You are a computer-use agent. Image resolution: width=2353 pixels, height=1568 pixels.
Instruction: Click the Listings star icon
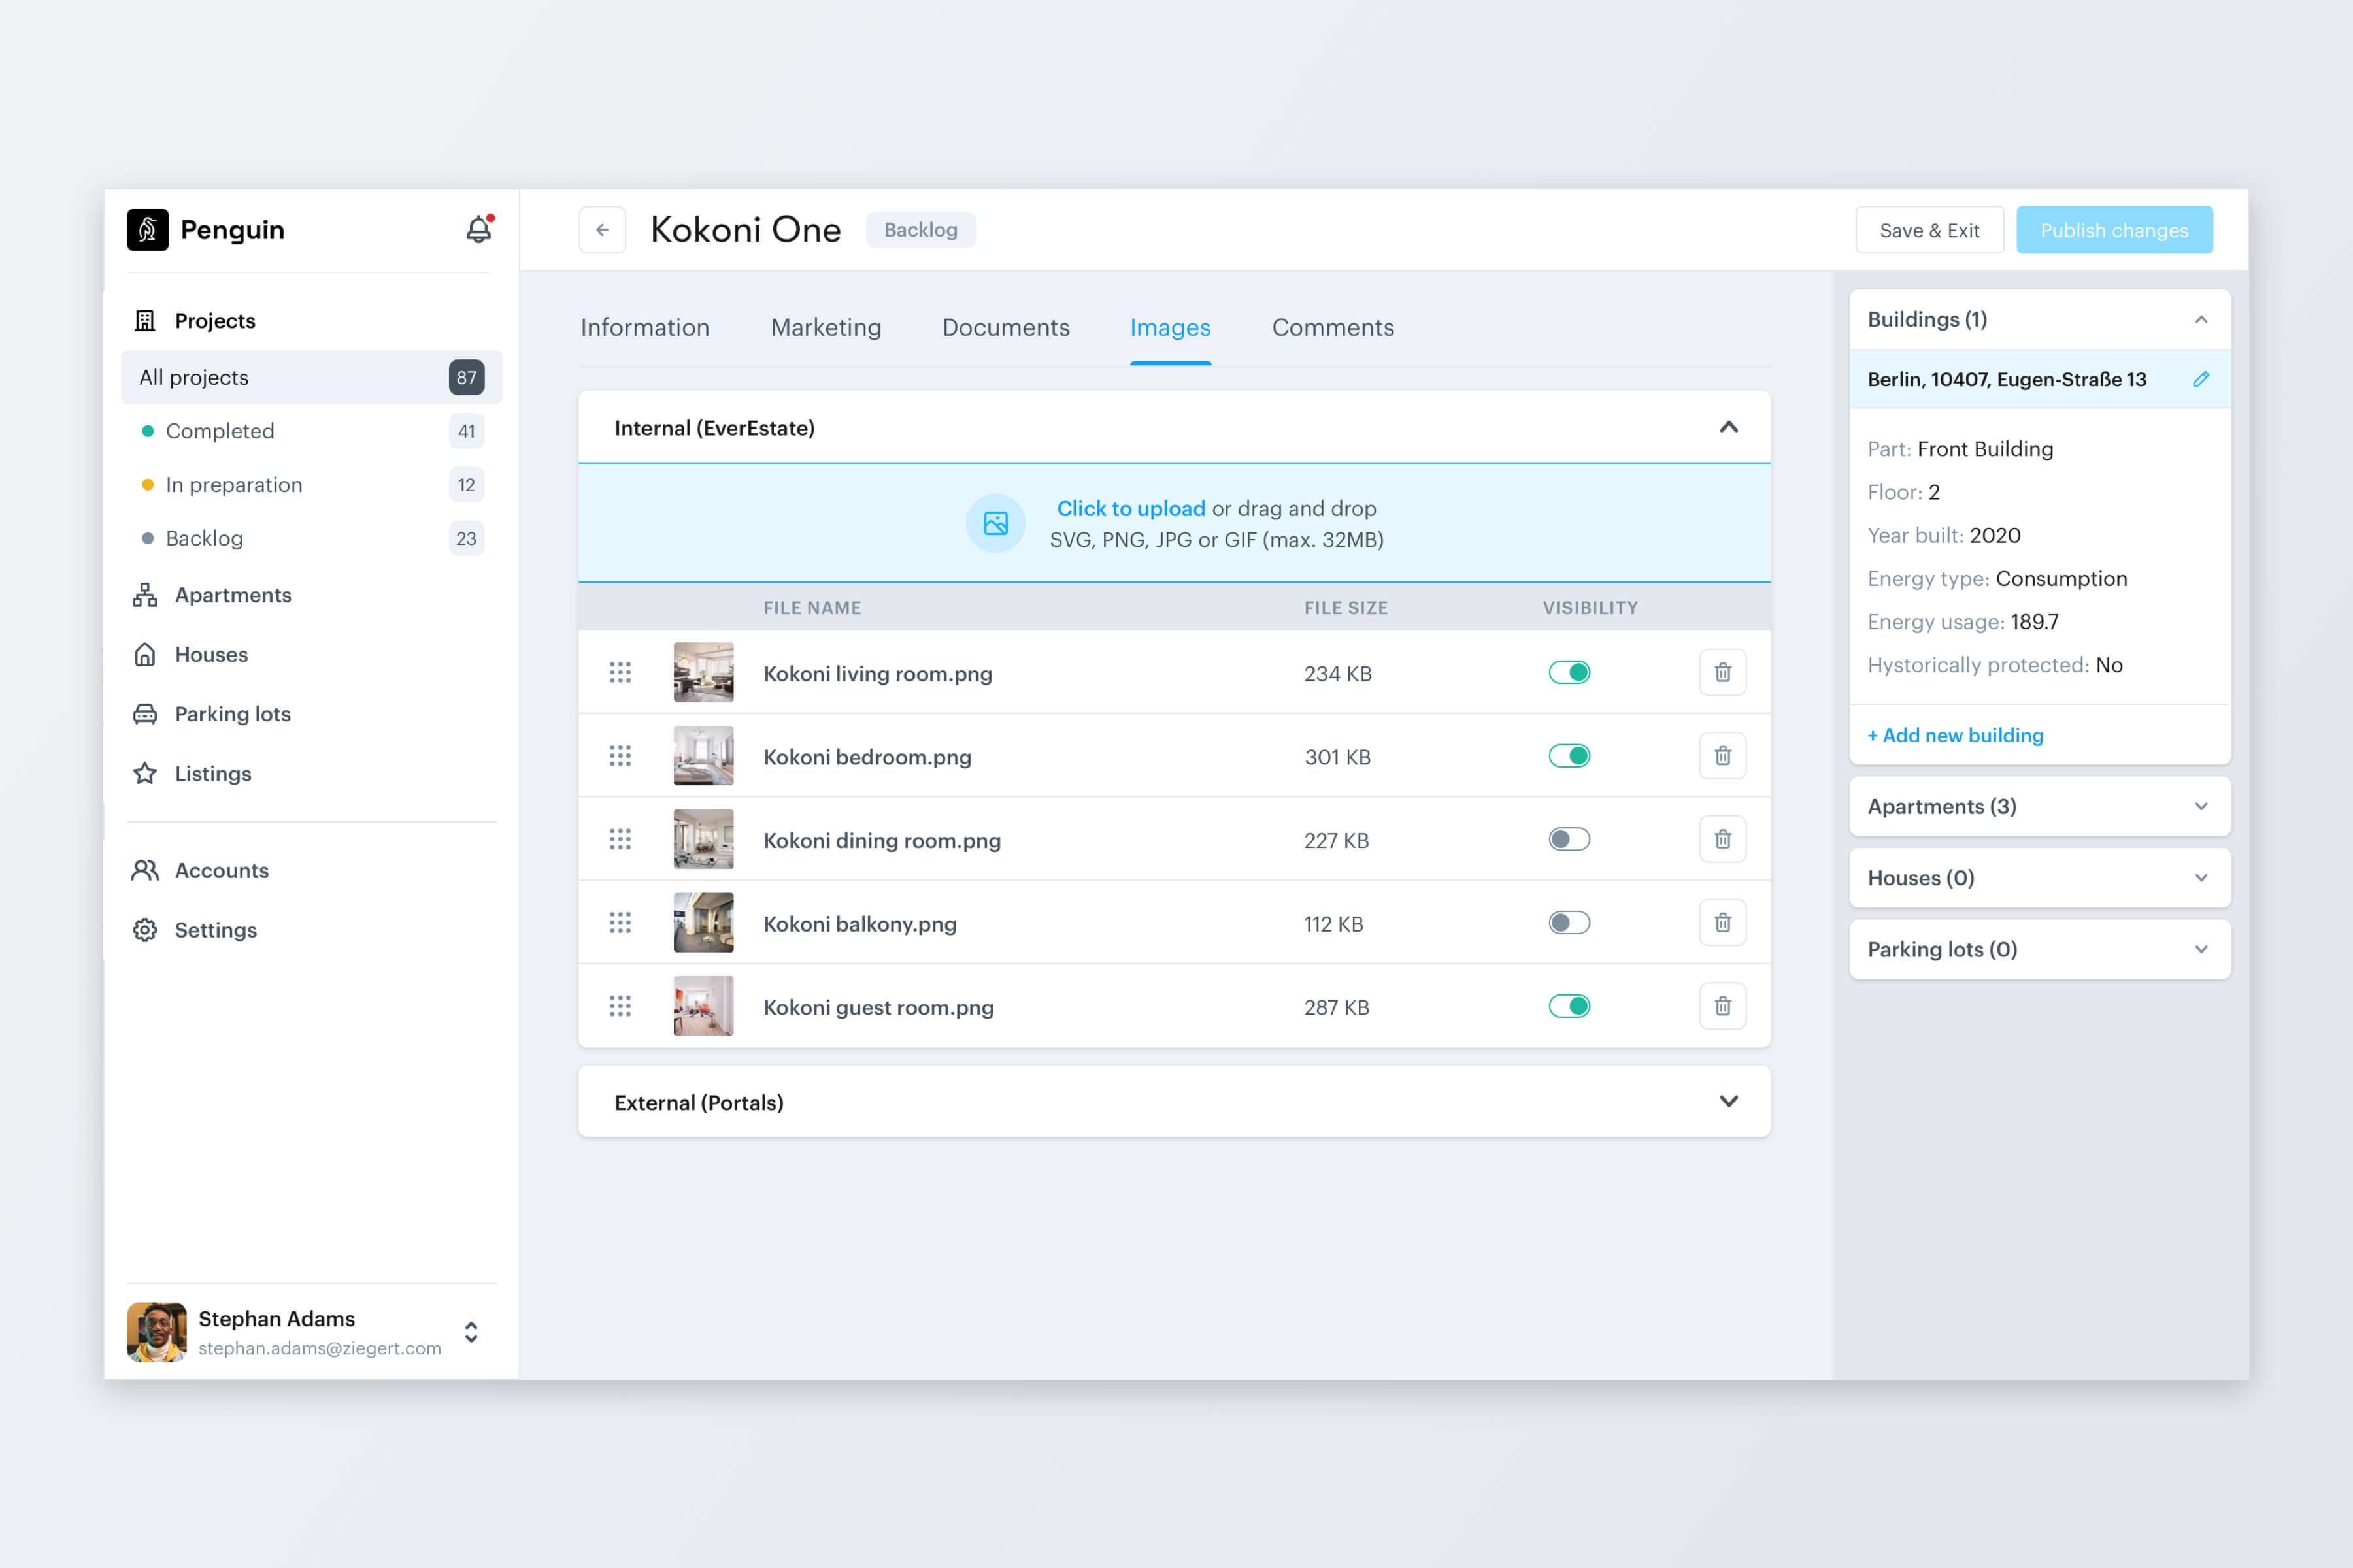[144, 773]
